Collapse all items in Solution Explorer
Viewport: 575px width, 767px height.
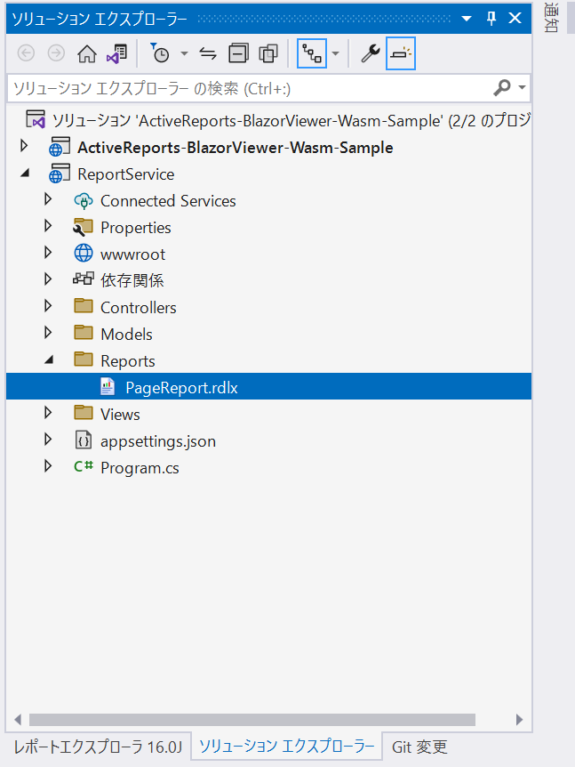(238, 52)
